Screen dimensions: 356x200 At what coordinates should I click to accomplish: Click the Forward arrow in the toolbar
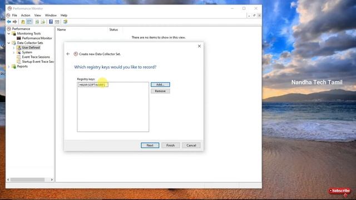click(15, 22)
